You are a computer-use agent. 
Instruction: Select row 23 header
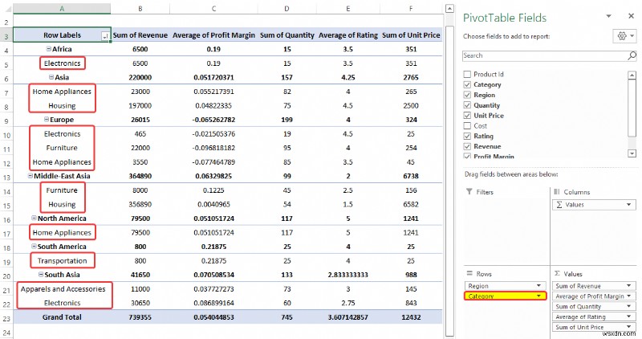(6, 317)
